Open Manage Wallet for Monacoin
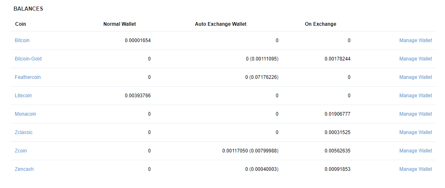Image resolution: width=445 pixels, height=188 pixels. (x=416, y=114)
